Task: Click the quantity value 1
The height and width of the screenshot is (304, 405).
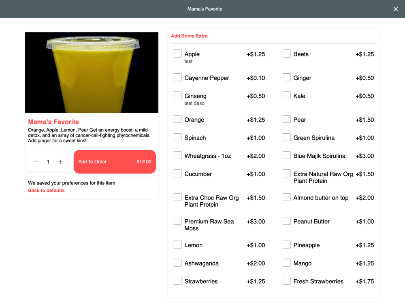Action: (48, 162)
